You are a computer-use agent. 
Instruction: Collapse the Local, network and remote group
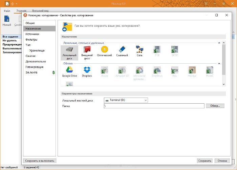219,43
